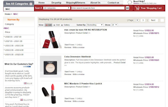Open Product Detail for Extra Dimension Skinfinish

119,63
